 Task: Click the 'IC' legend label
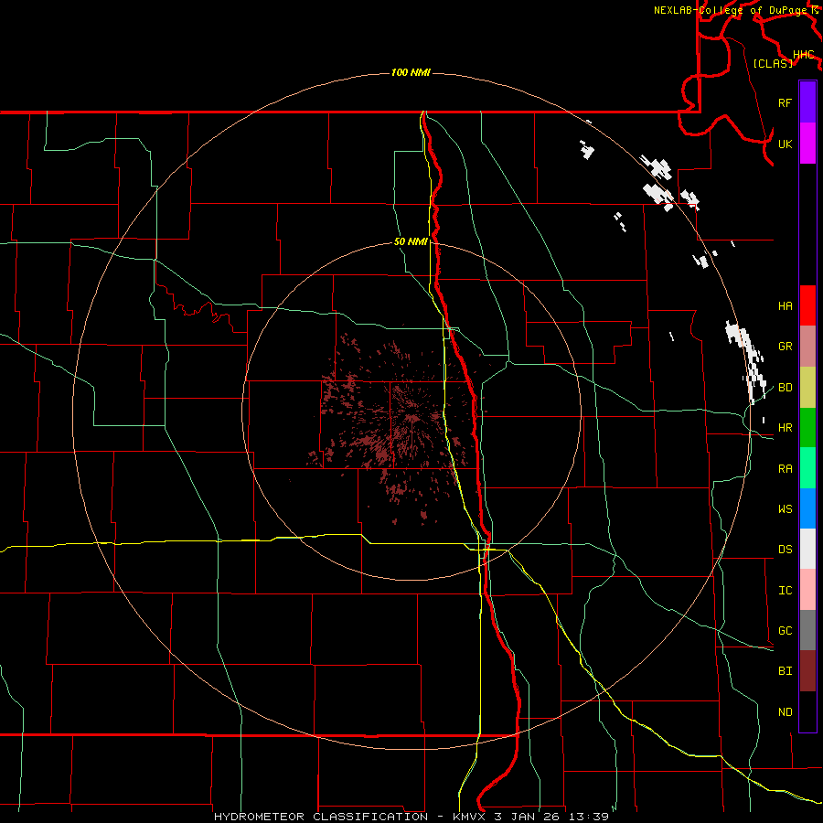(x=785, y=591)
